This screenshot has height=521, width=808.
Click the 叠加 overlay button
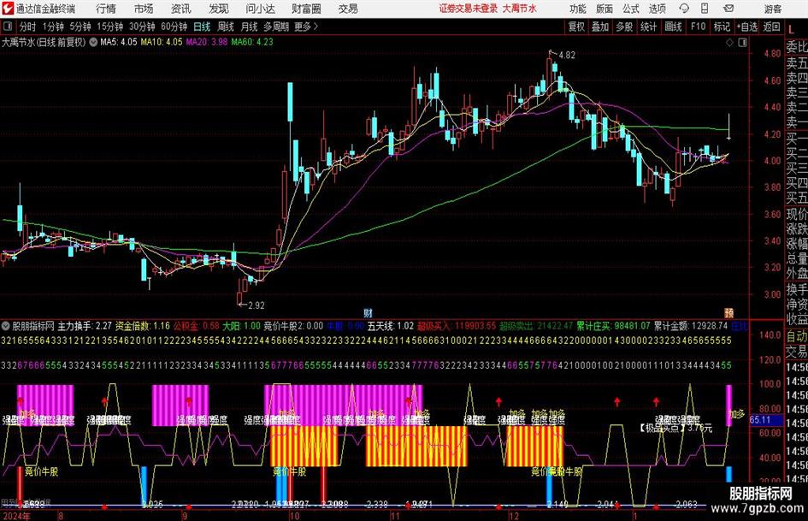coord(600,27)
